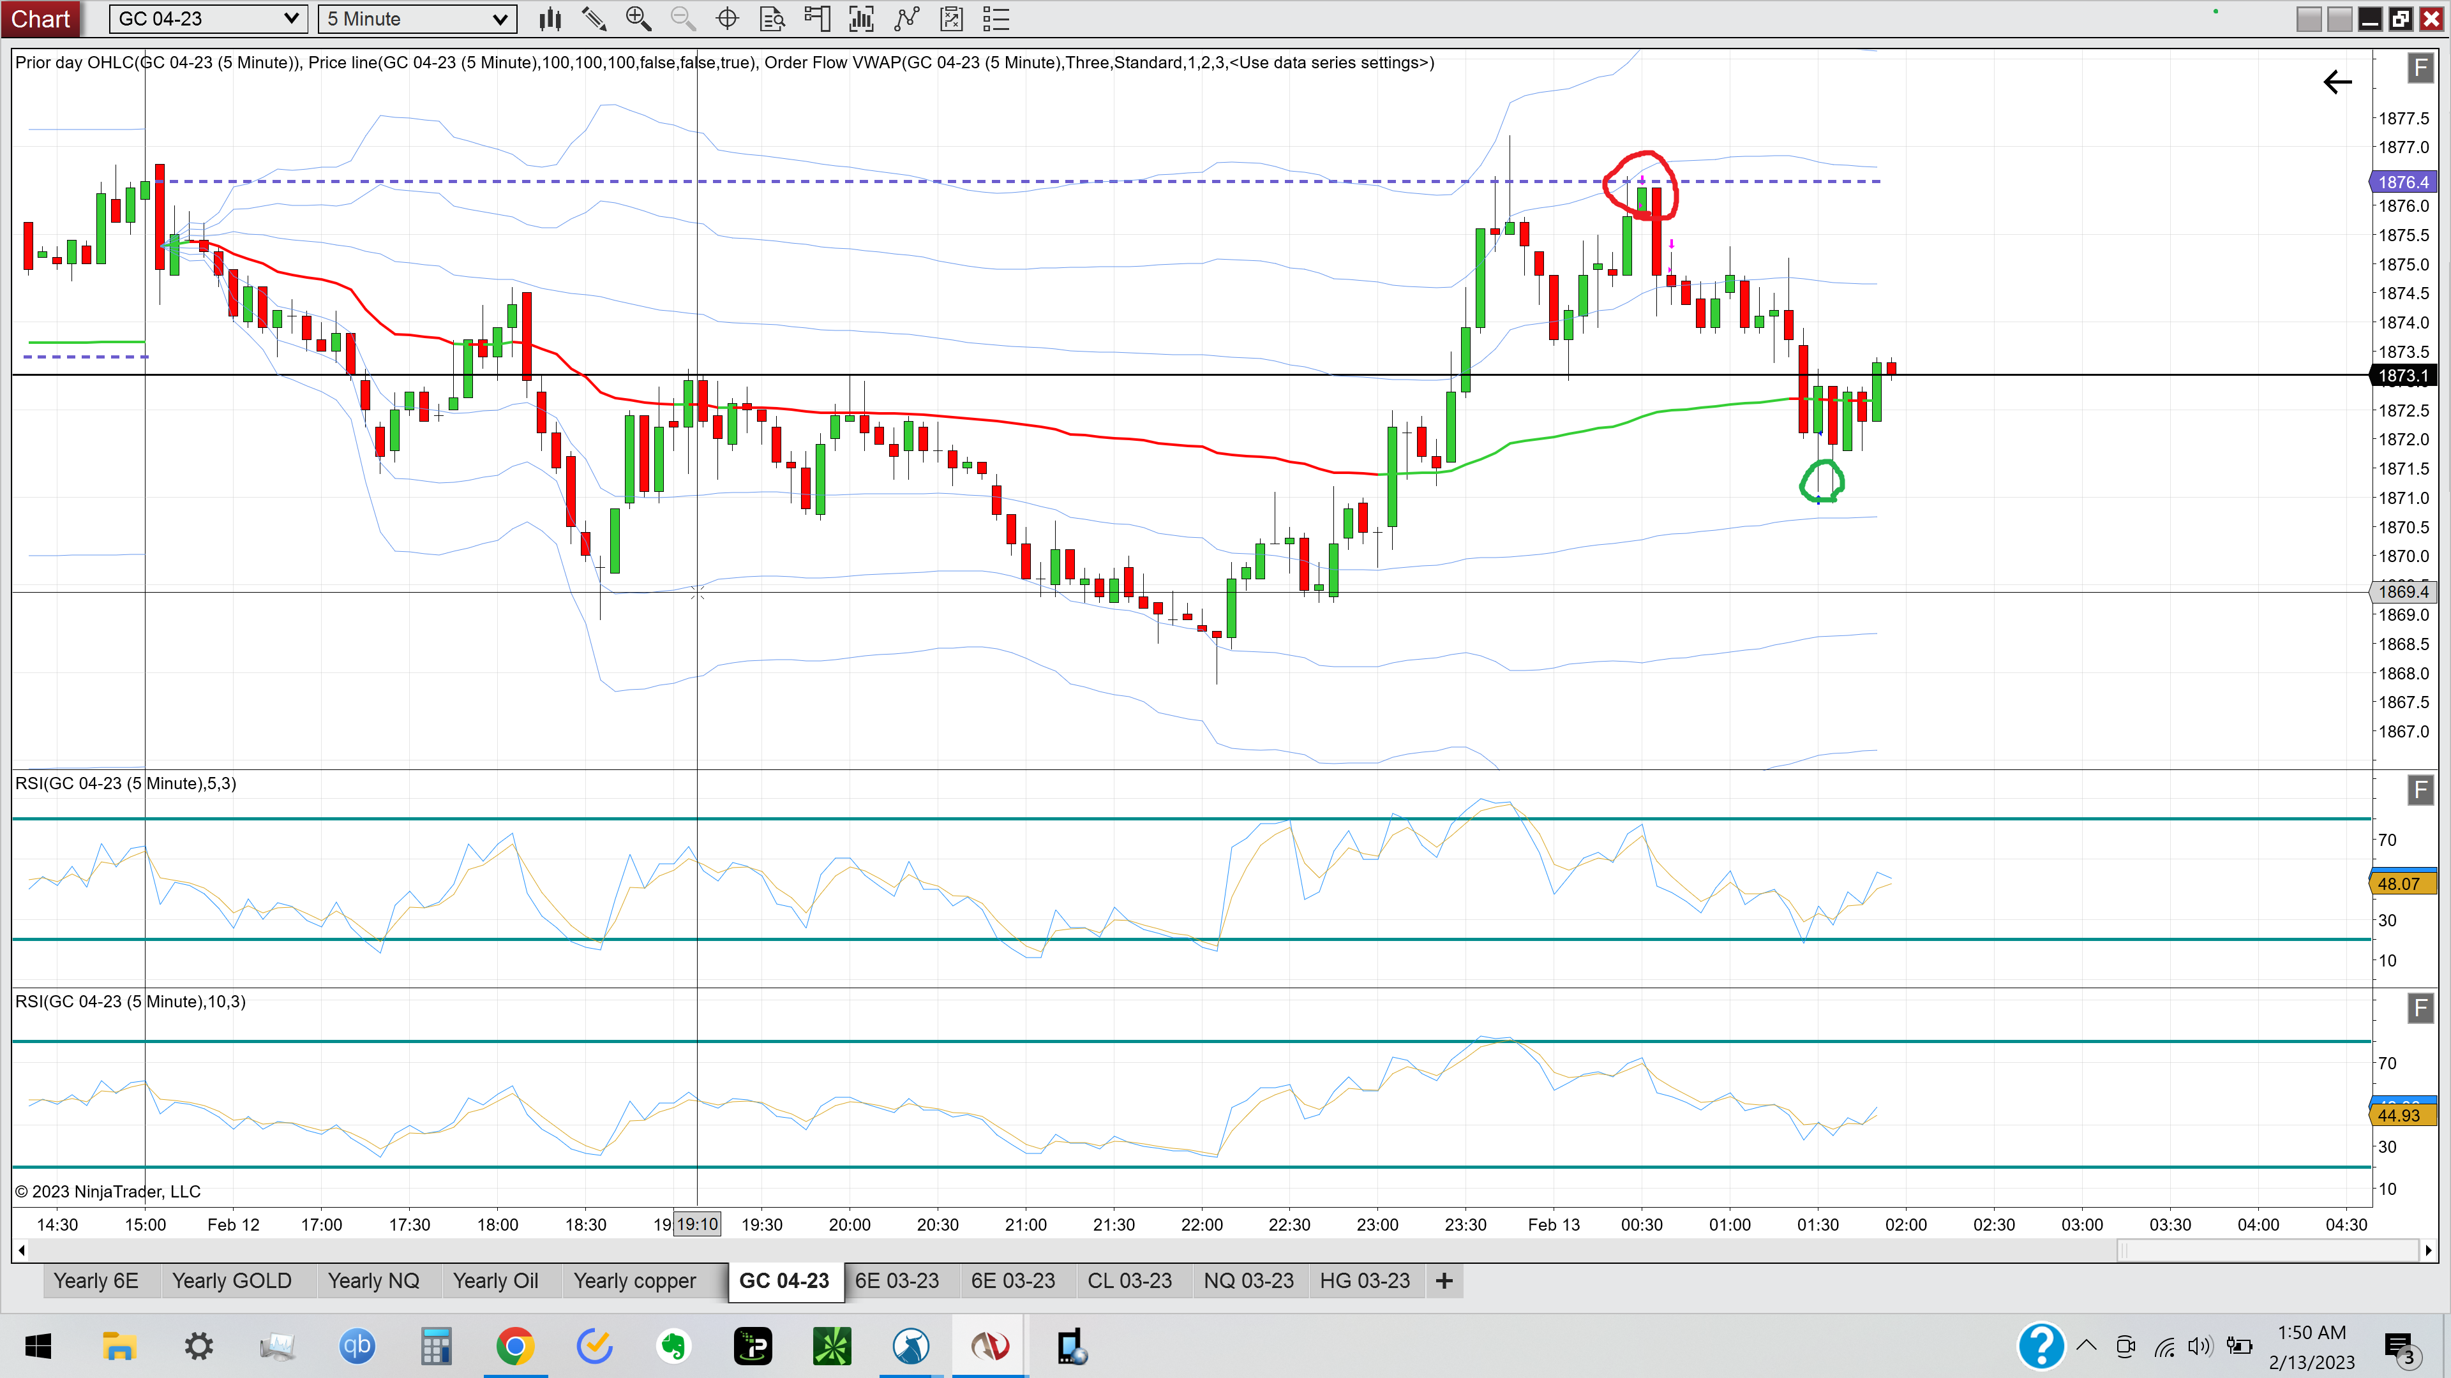Screen dimensions: 2451x1378
Task: Open the data box icon
Action: pos(772,19)
